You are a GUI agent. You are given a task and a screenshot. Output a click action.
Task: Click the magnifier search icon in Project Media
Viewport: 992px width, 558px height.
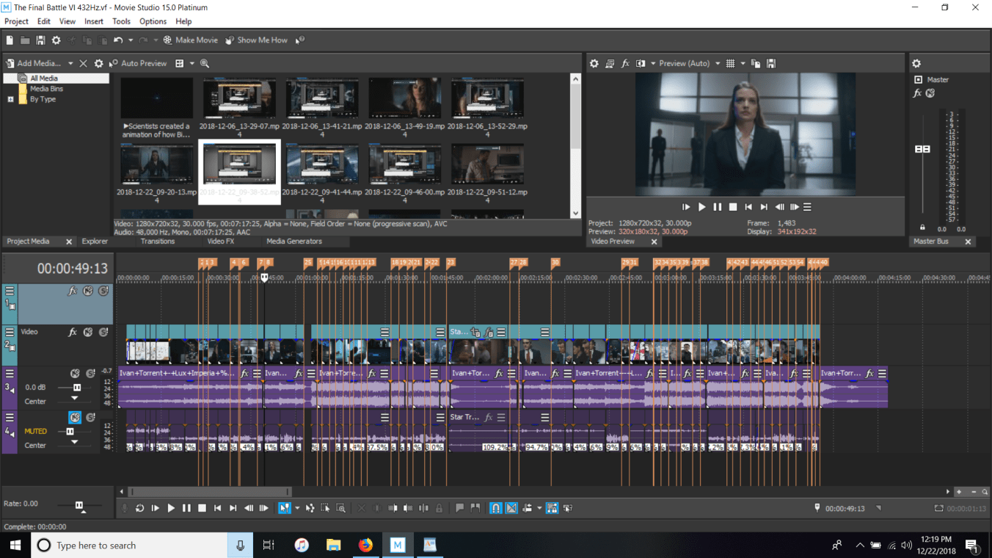[205, 64]
